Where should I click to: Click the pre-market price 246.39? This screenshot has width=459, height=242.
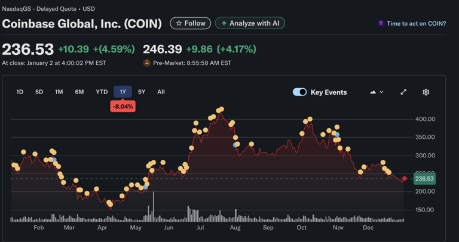click(x=163, y=49)
